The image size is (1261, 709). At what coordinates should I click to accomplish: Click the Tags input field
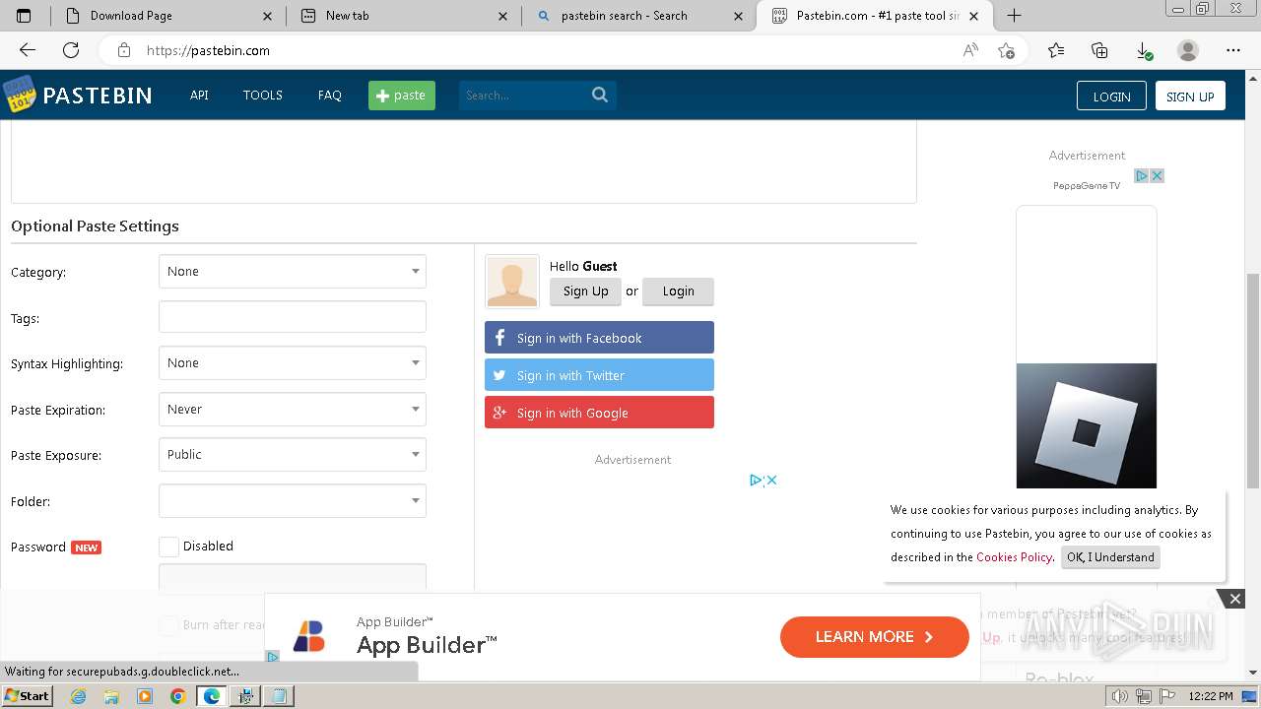[x=293, y=317]
